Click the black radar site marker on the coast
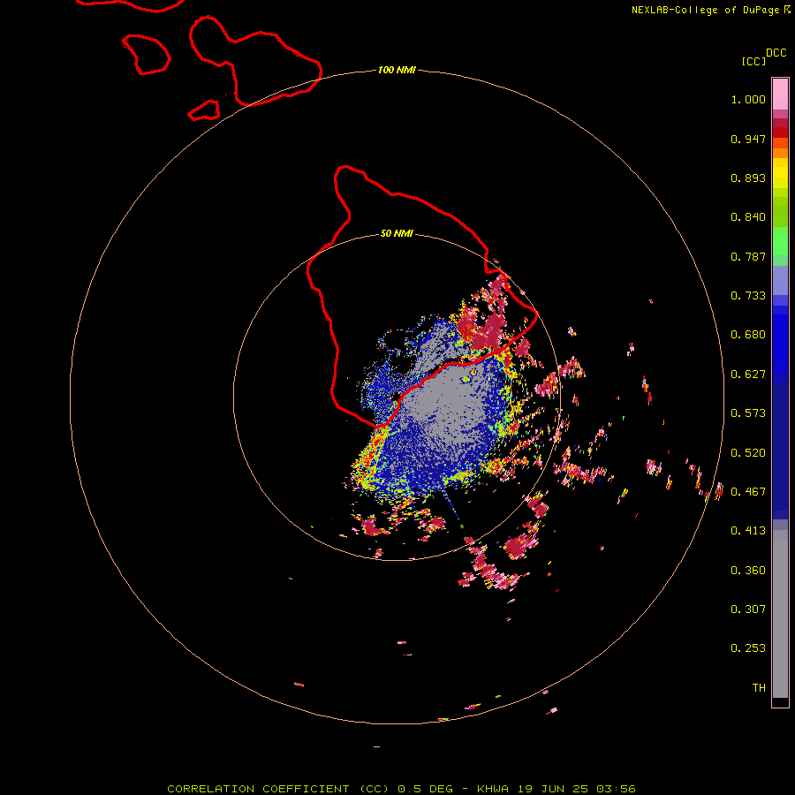This screenshot has height=795, width=795. coord(396,397)
